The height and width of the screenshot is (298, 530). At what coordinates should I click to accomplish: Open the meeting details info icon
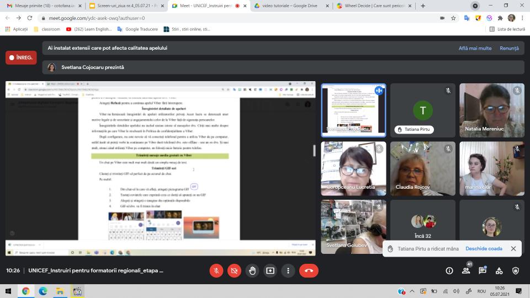(x=449, y=270)
